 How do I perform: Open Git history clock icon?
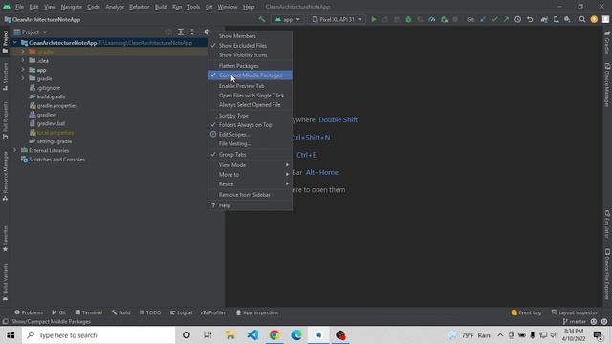[517, 19]
